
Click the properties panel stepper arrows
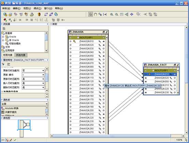[x=47, y=96]
